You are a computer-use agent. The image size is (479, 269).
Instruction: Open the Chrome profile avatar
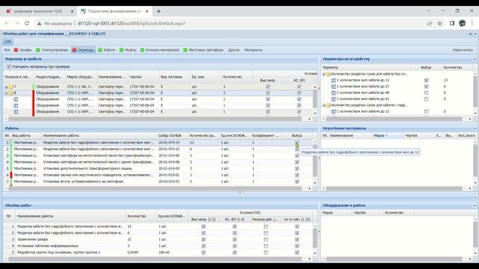coord(463,23)
